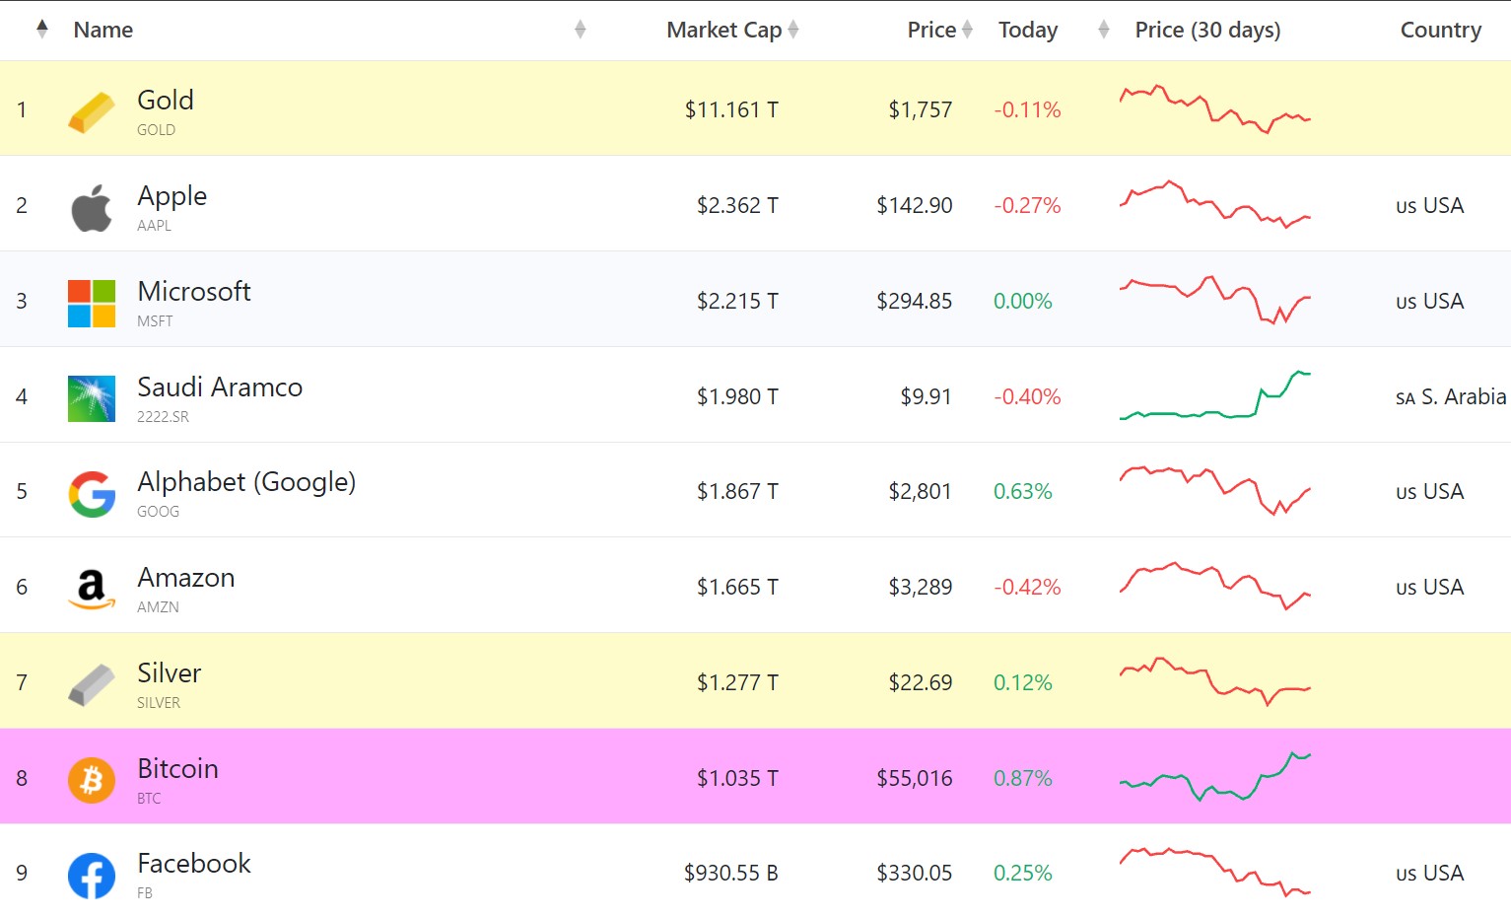Click the Gold bar icon
The height and width of the screenshot is (917, 1511).
pyautogui.click(x=92, y=111)
